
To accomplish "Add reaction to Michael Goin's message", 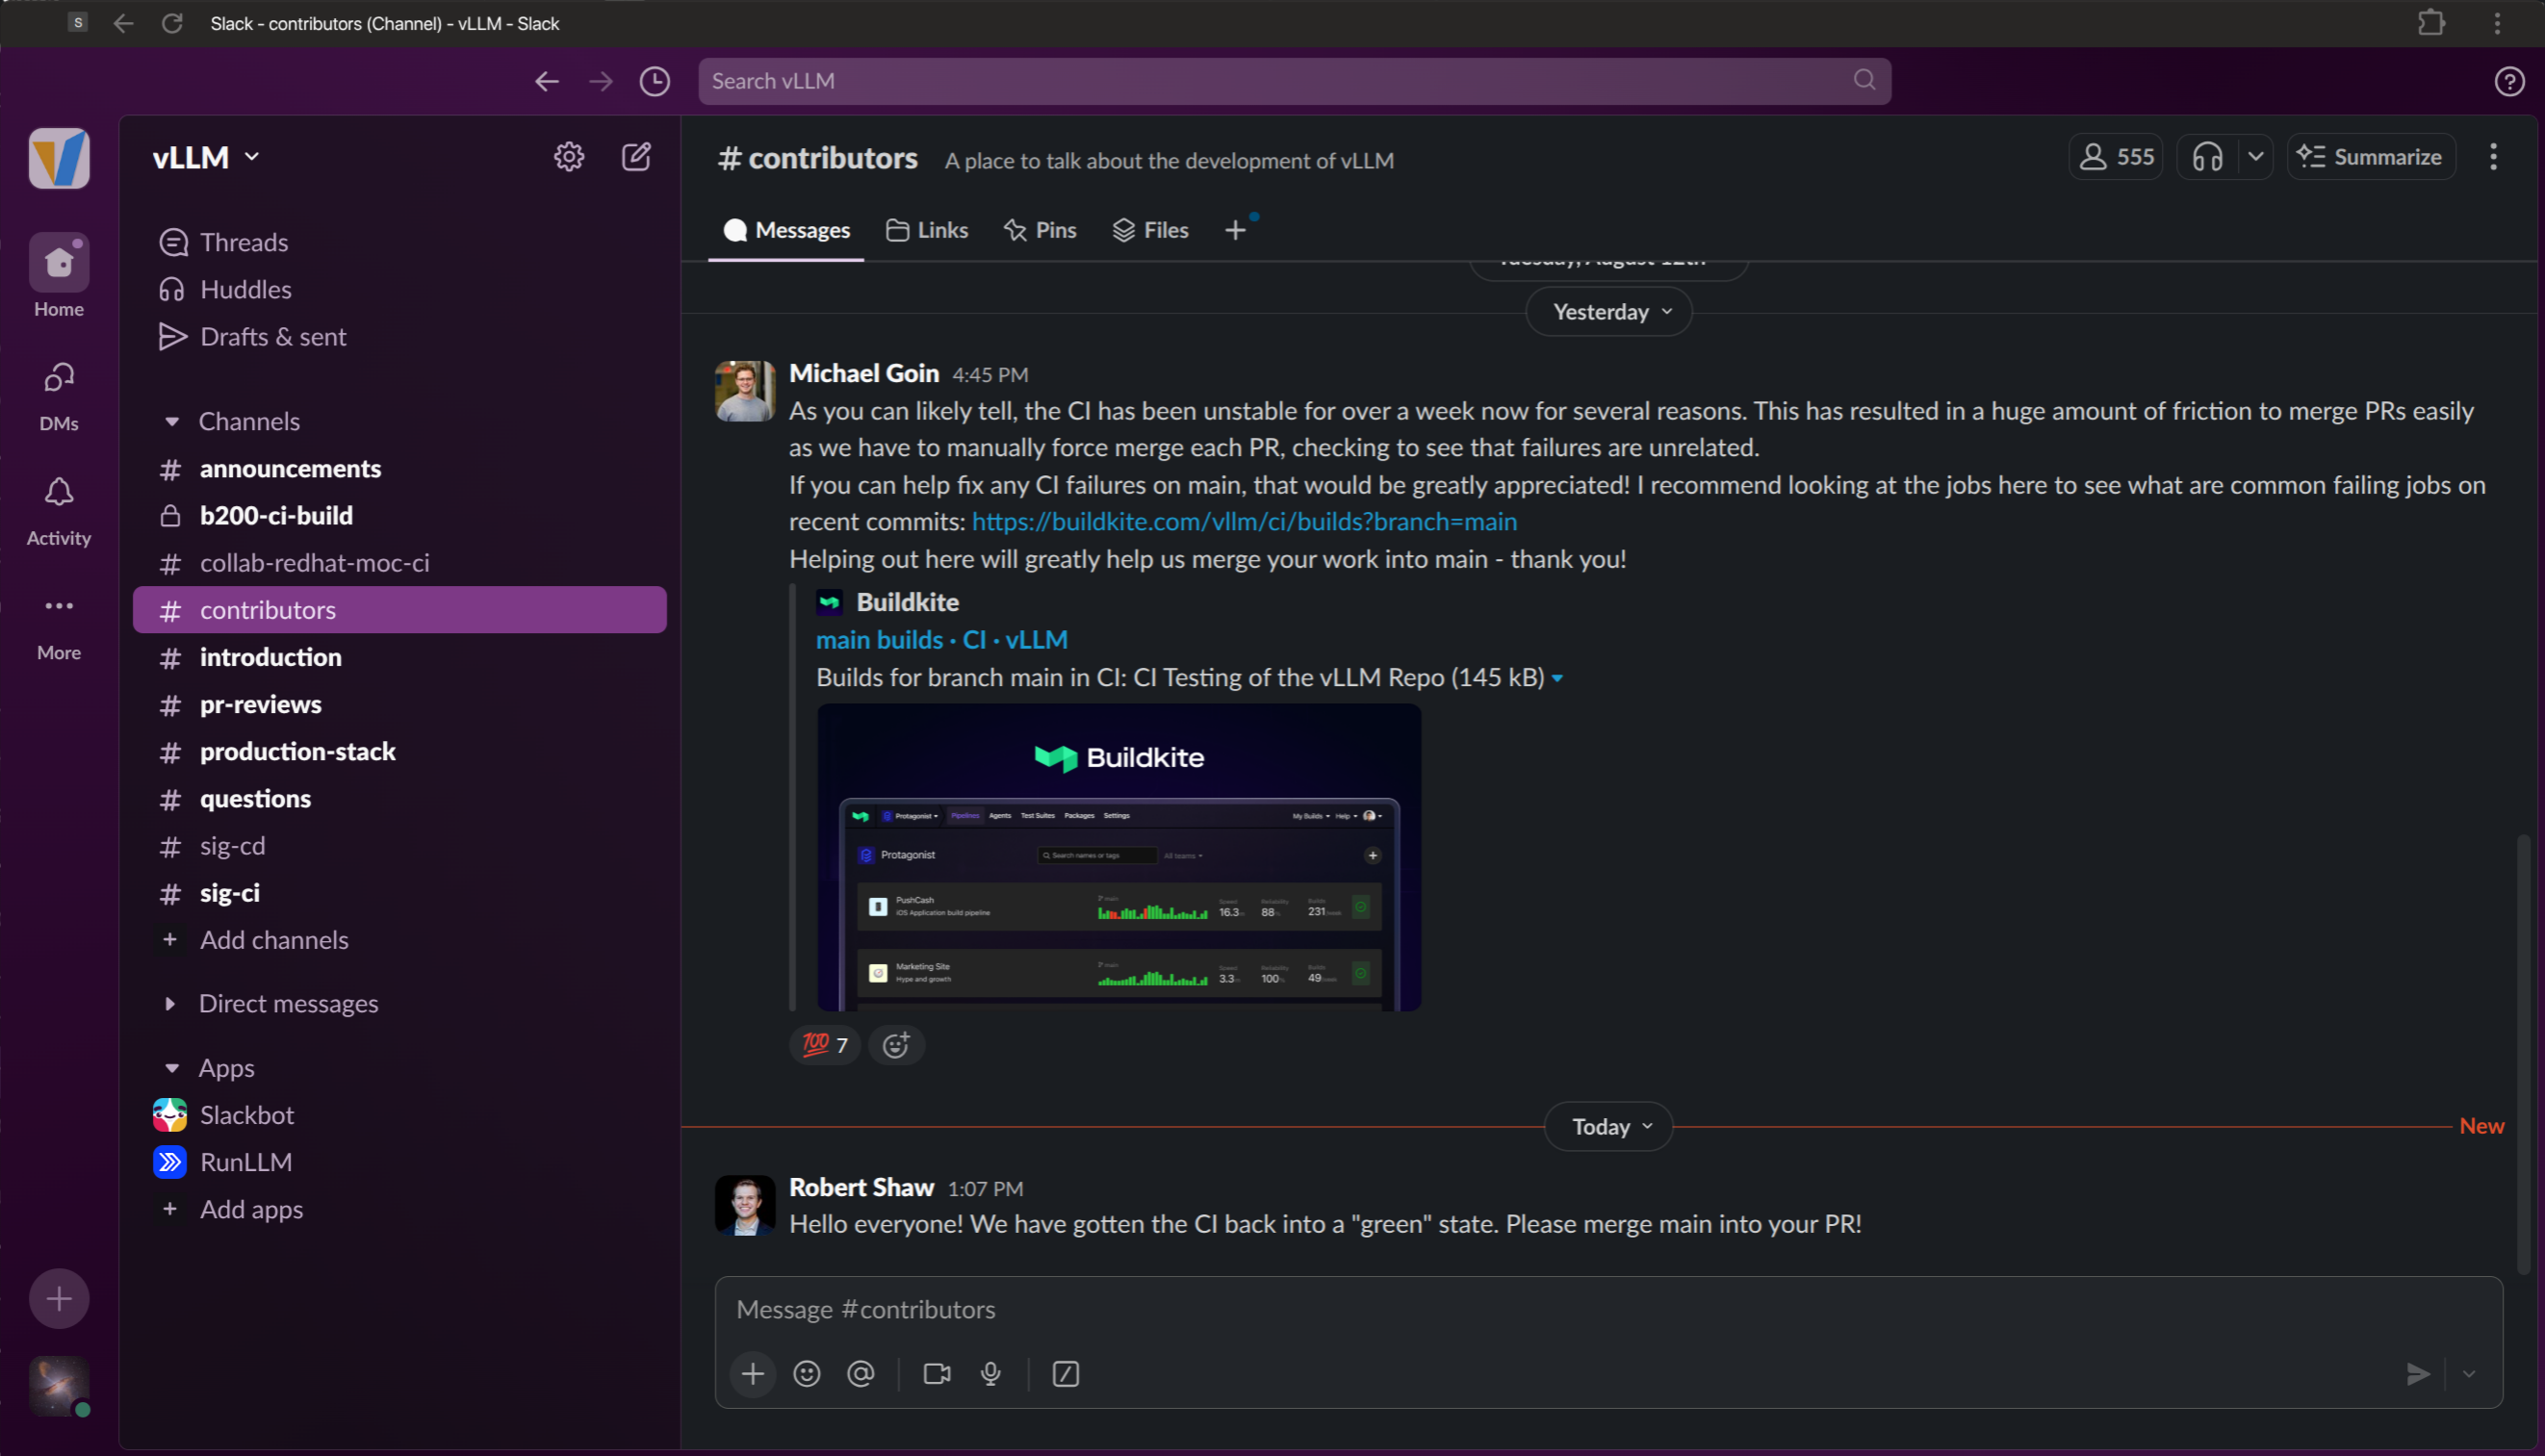I will tap(896, 1045).
